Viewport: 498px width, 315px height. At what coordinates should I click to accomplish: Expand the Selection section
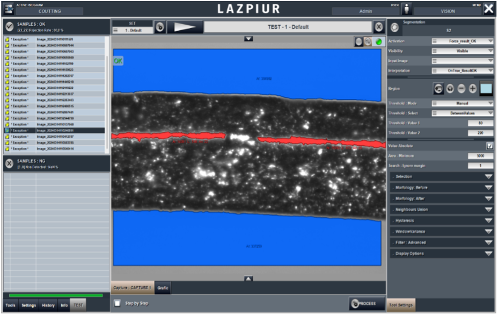point(442,177)
